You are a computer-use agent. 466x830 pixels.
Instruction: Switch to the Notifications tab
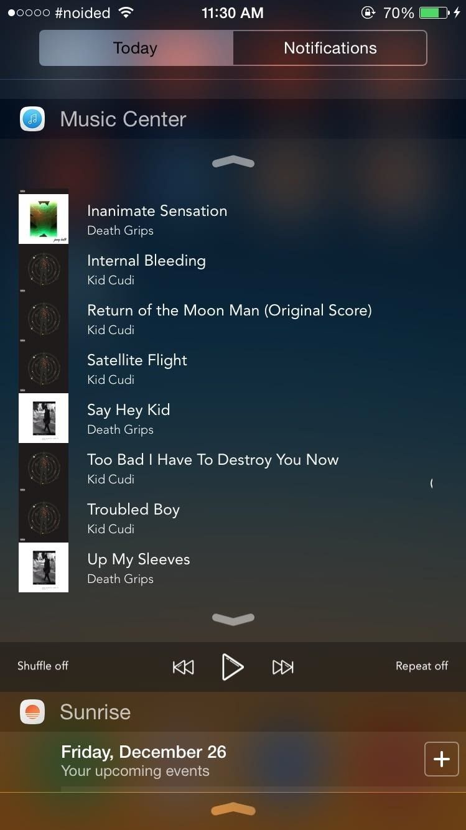tap(330, 48)
